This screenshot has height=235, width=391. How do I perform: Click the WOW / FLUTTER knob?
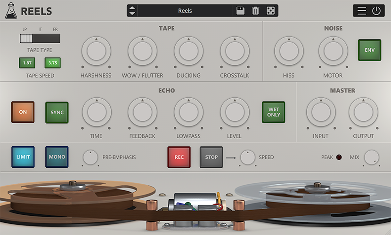[142, 51]
